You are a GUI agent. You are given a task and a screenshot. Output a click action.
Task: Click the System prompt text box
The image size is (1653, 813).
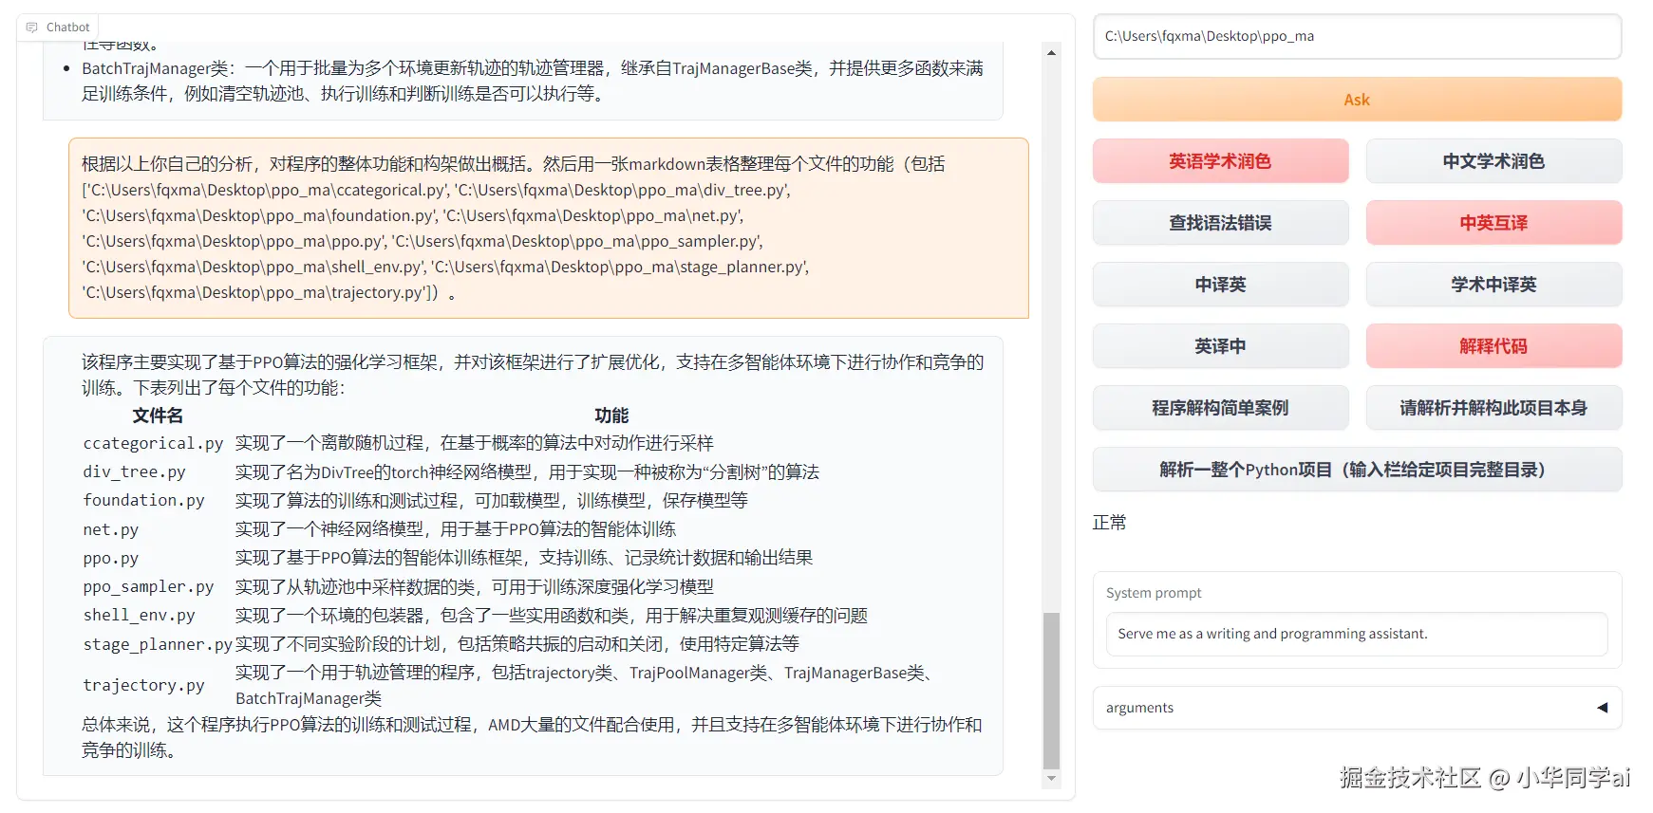[1357, 634]
